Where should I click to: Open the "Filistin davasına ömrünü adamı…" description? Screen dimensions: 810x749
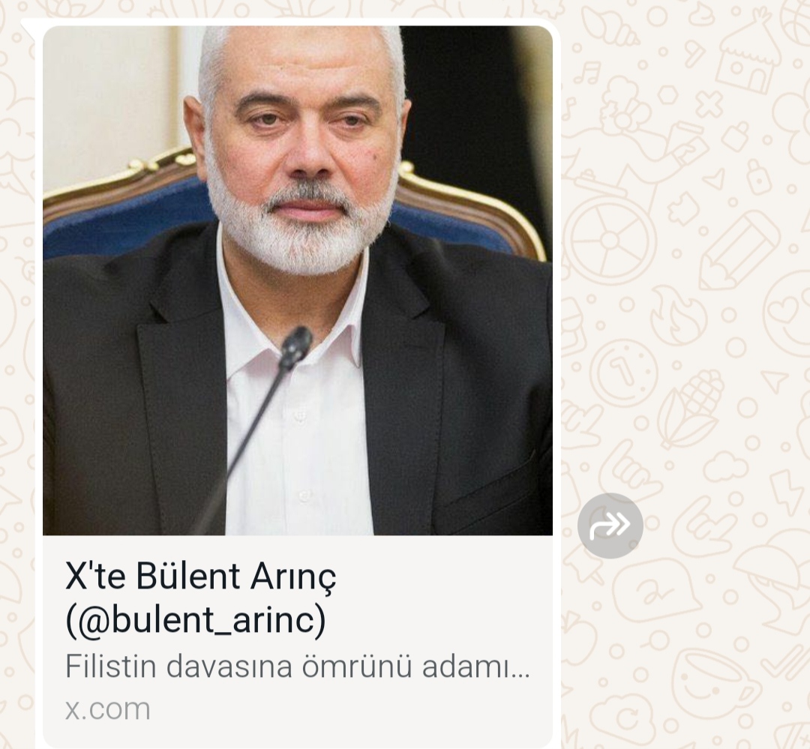click(x=298, y=667)
